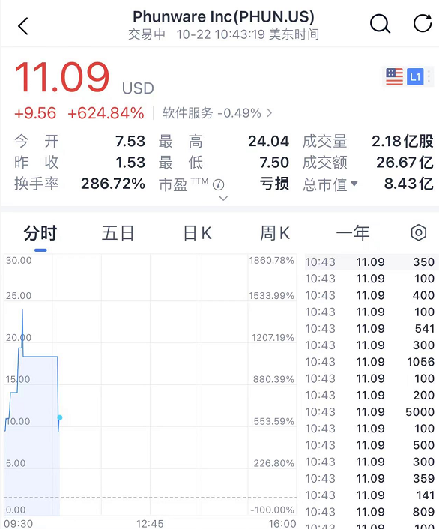Select the 分时 tab

(40, 233)
